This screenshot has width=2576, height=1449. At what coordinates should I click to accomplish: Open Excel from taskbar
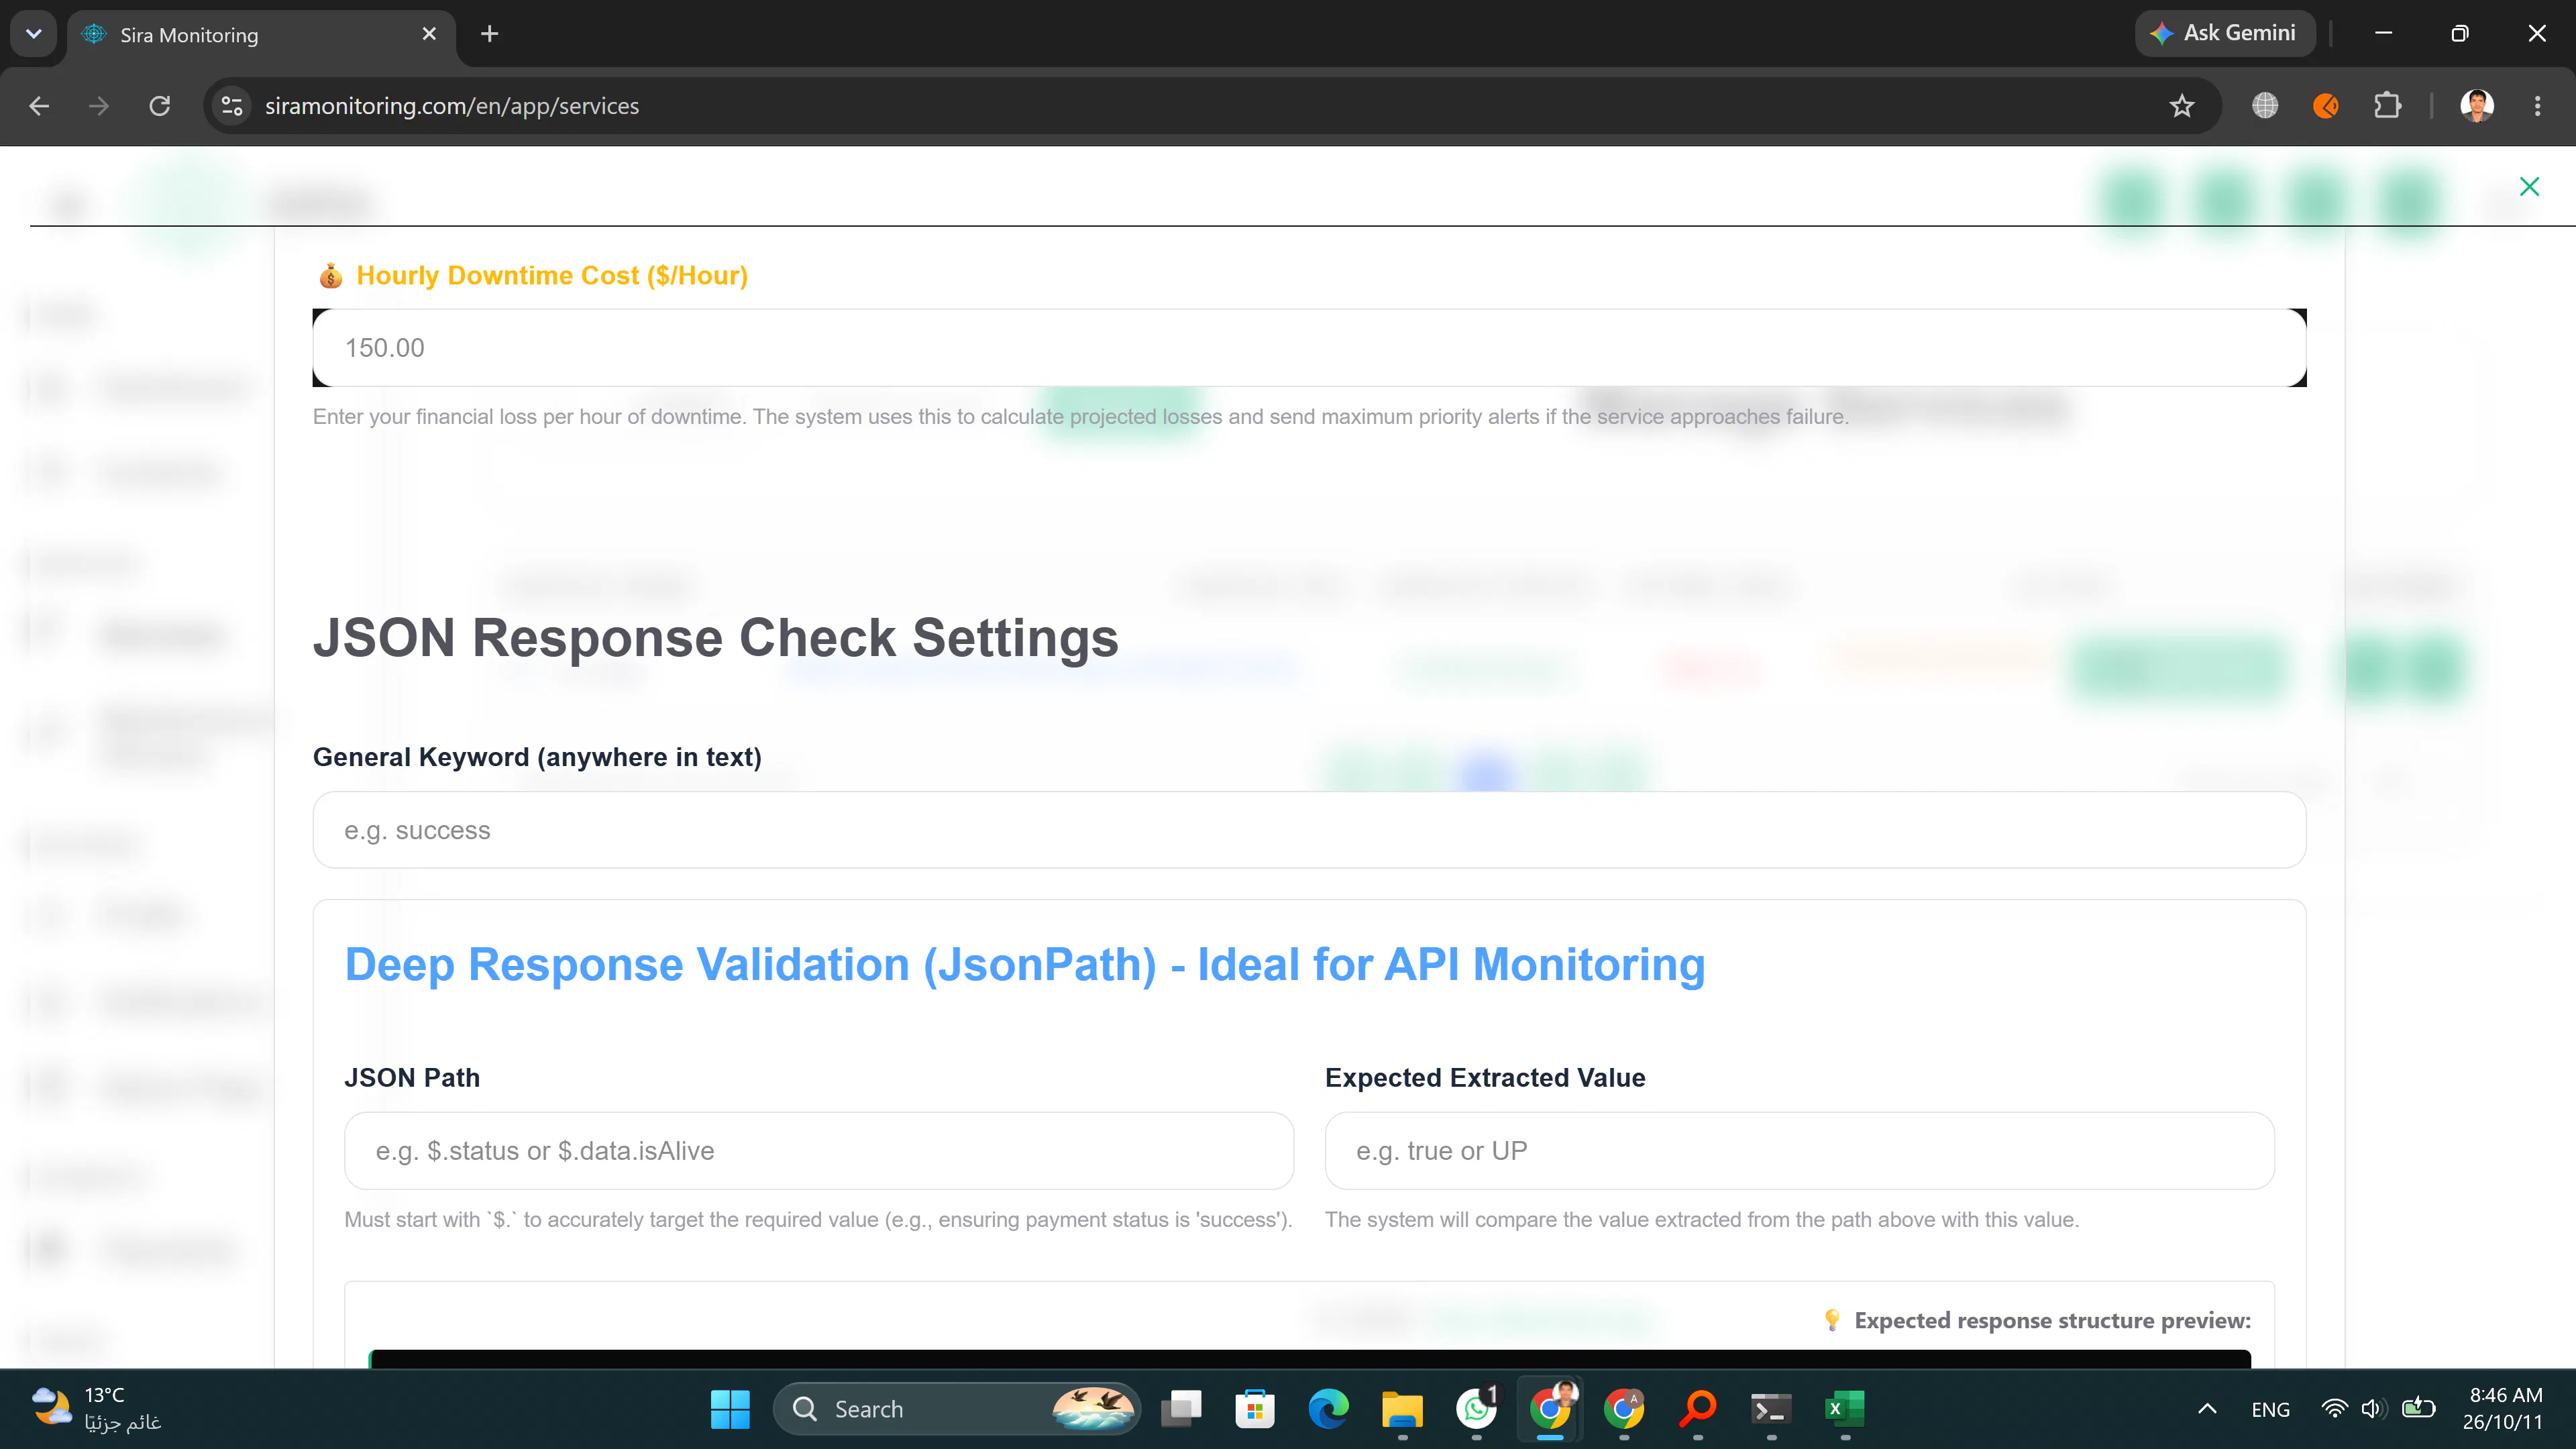(1845, 1409)
